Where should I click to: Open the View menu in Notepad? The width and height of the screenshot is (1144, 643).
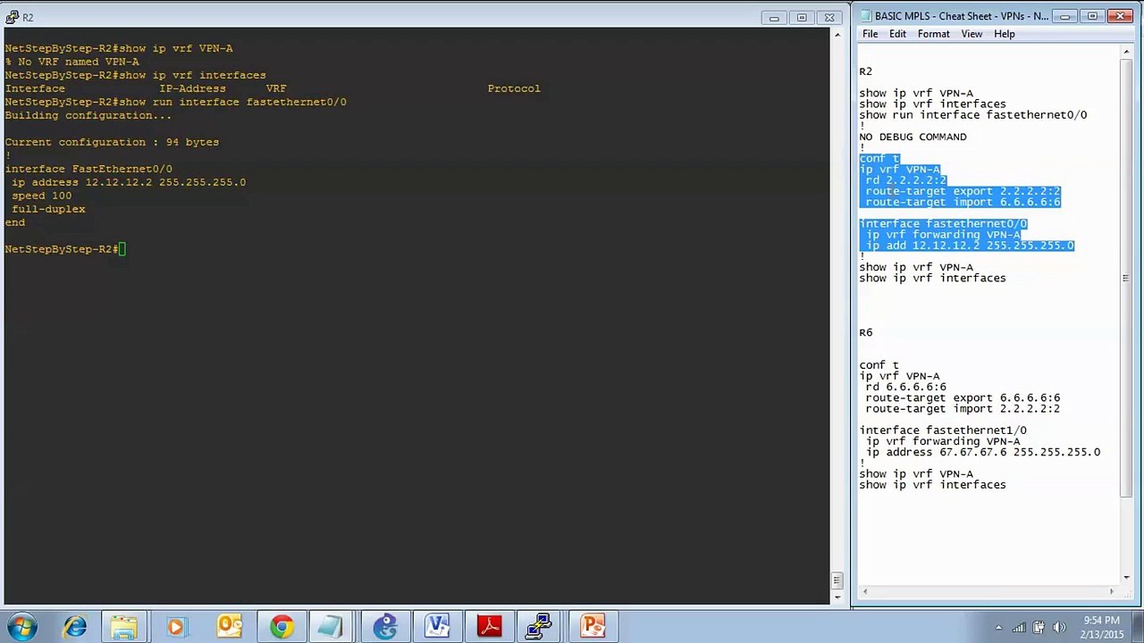click(x=972, y=34)
